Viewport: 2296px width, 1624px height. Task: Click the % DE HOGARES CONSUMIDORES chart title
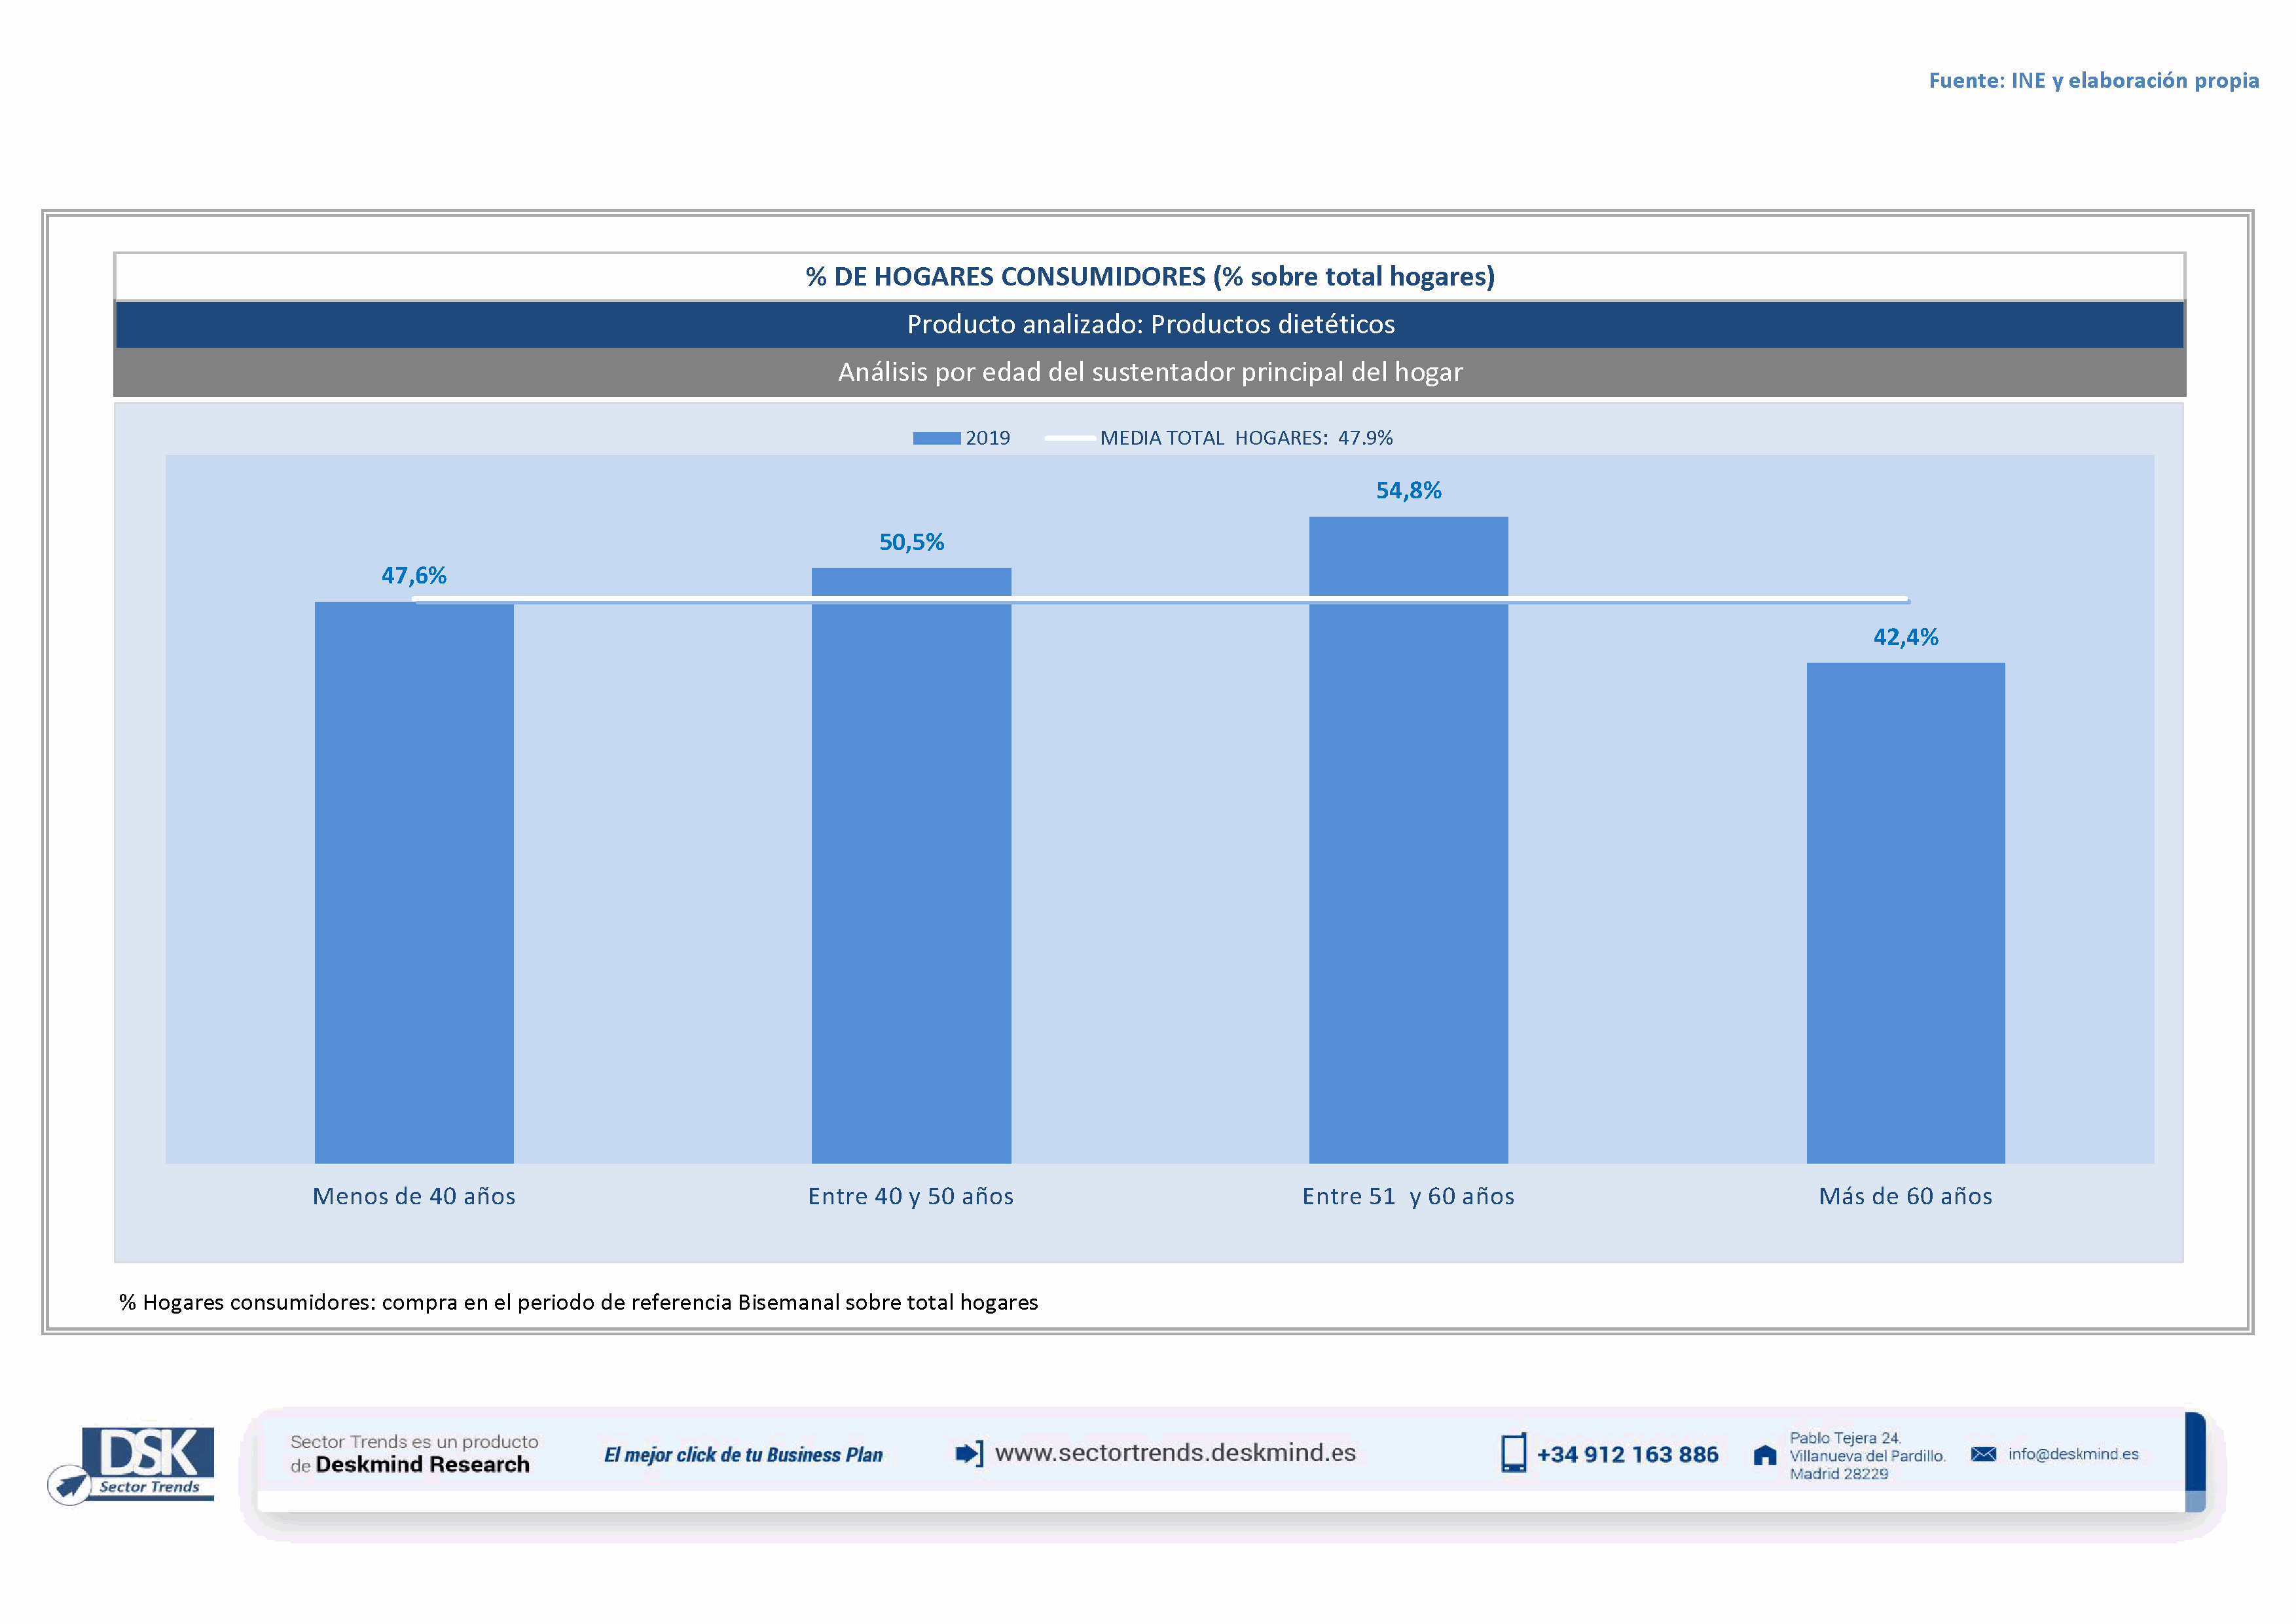click(1150, 277)
